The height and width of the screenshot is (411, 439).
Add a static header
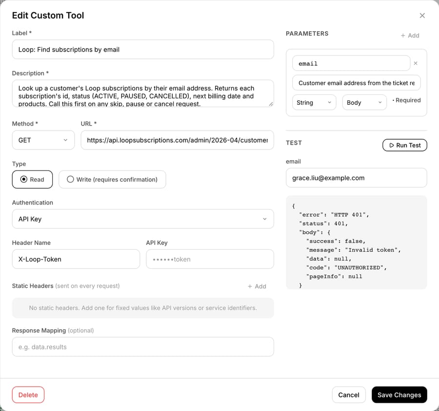[x=257, y=286]
